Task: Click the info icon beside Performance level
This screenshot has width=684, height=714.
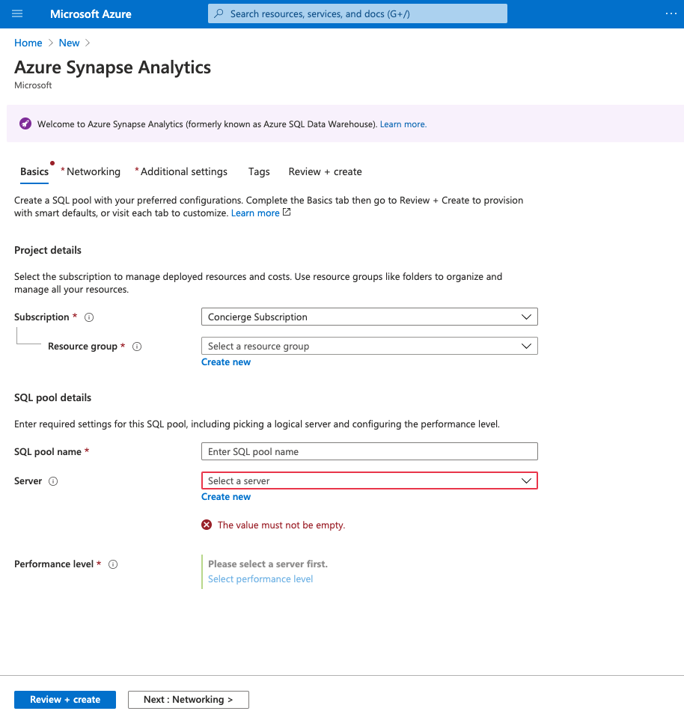Action: tap(112, 564)
